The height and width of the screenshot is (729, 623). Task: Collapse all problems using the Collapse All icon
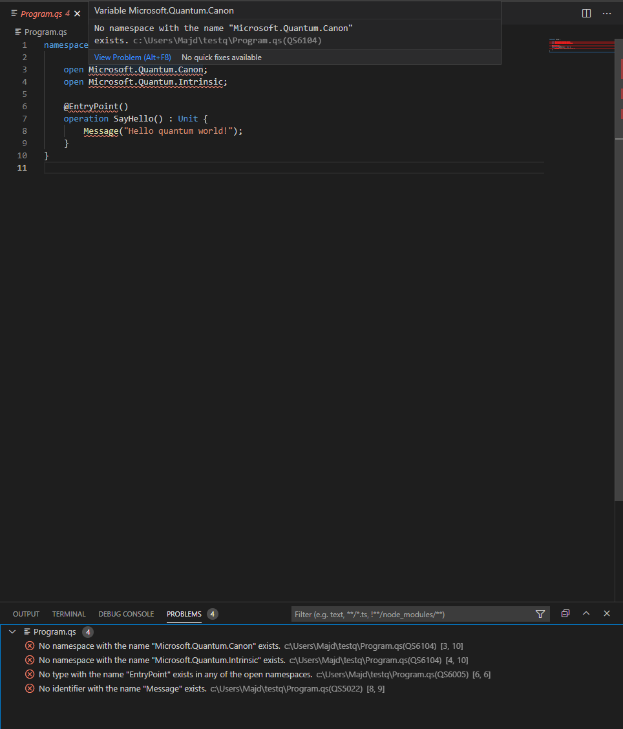pos(565,613)
